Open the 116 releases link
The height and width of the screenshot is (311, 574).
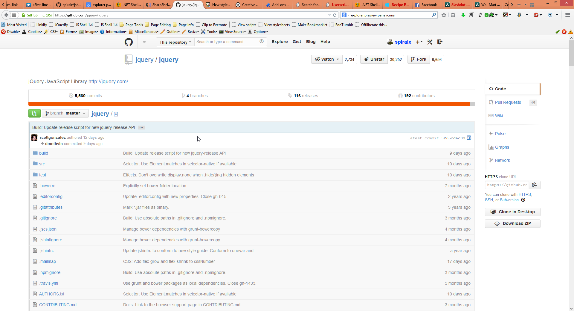tap(303, 96)
